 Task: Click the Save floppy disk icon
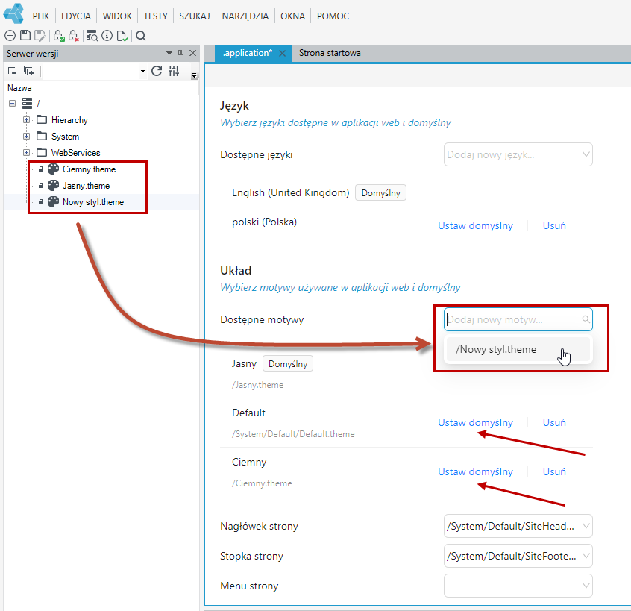point(25,35)
